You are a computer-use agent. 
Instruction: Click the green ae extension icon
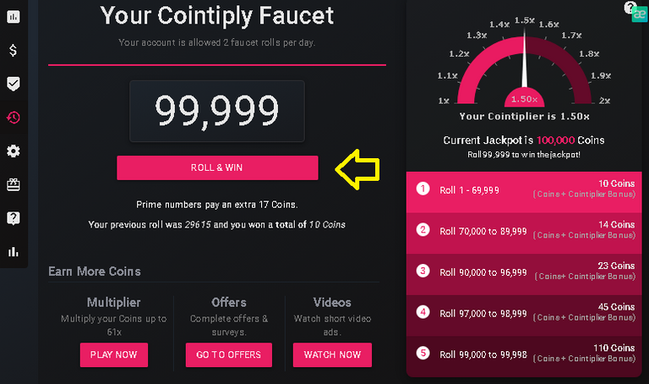[x=640, y=15]
